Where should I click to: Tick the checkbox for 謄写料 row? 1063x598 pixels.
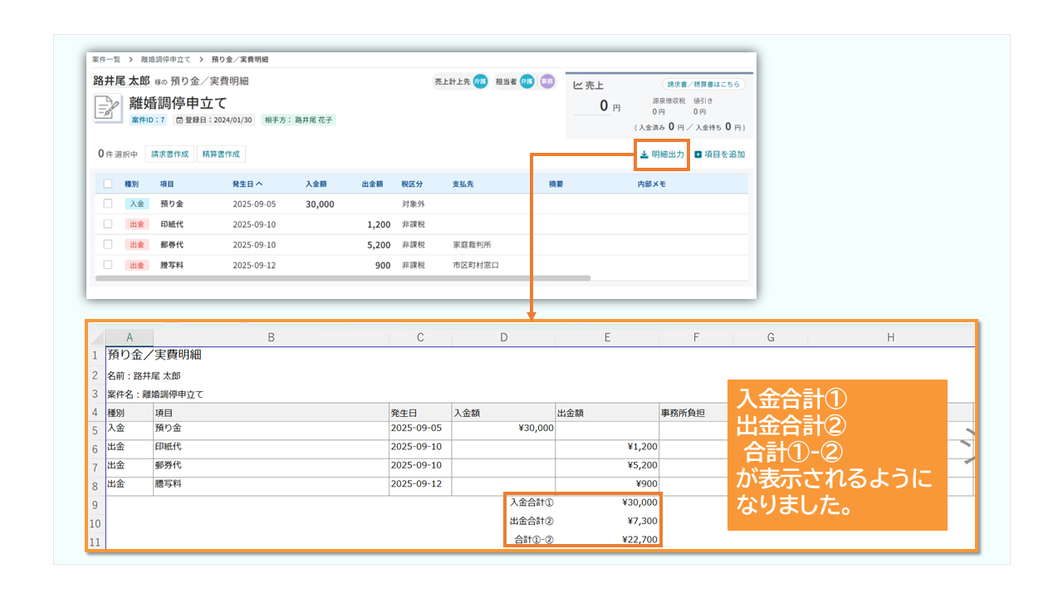107,264
